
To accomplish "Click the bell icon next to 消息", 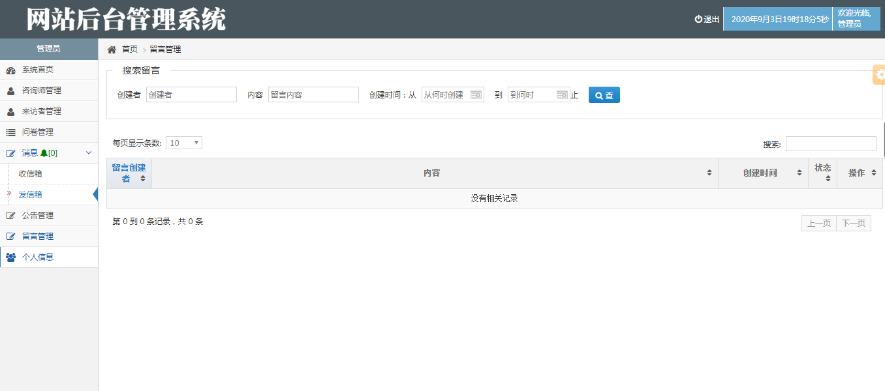I will pos(45,152).
